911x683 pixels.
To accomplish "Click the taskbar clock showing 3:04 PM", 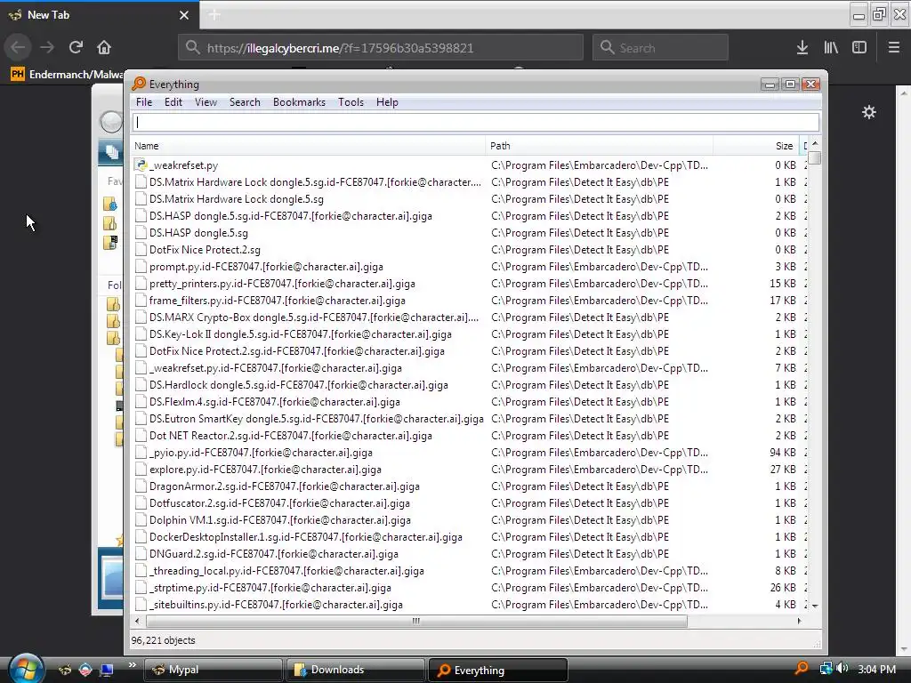I will pos(876,669).
